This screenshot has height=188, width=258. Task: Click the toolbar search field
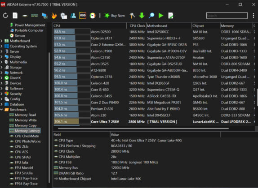pyautogui.click(x=227, y=16)
